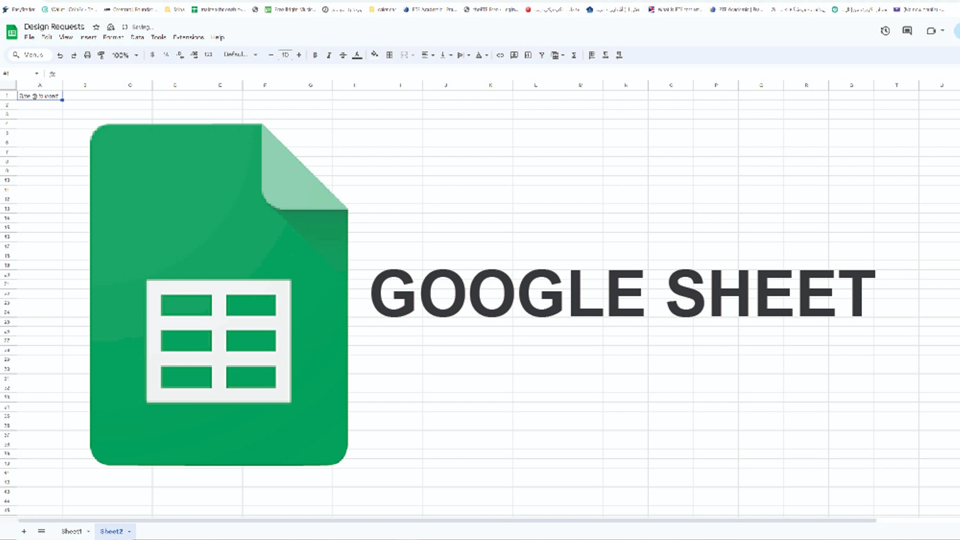Insert a comment from toolbar
The width and height of the screenshot is (960, 540).
pos(514,55)
